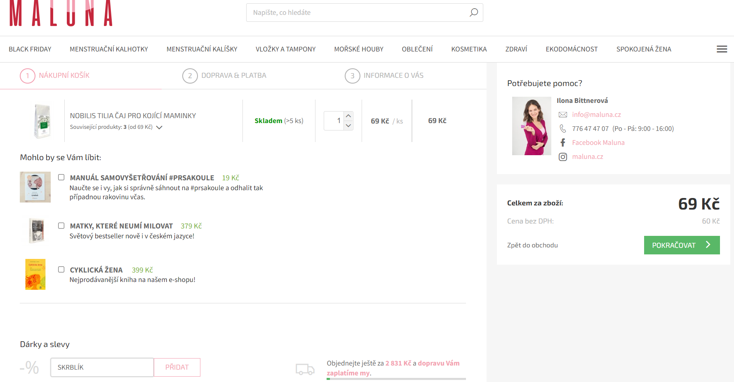The image size is (734, 382).
Task: Open Nobilis Tilia čaj product link
Action: click(133, 116)
